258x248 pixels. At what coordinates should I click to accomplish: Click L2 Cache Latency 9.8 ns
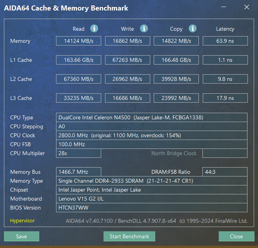pyautogui.click(x=225, y=79)
